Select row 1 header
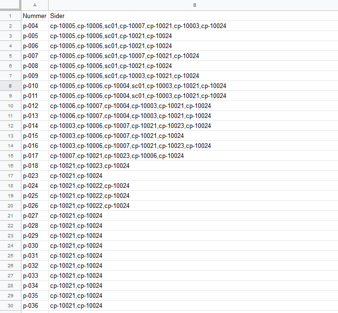The image size is (338, 313). (10, 16)
